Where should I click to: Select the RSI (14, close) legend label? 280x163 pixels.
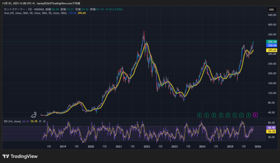(12, 121)
